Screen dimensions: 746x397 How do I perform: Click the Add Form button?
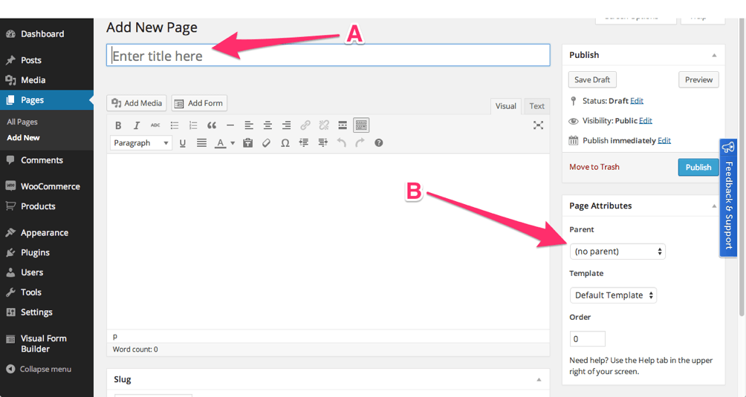[x=199, y=103]
